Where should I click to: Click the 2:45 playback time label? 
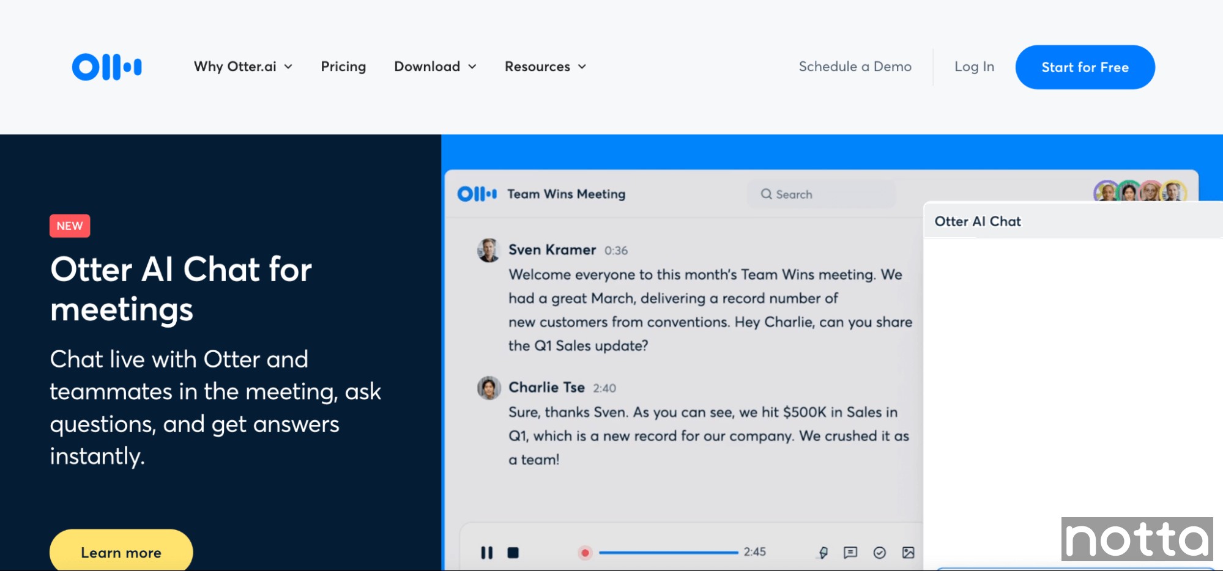coord(754,552)
